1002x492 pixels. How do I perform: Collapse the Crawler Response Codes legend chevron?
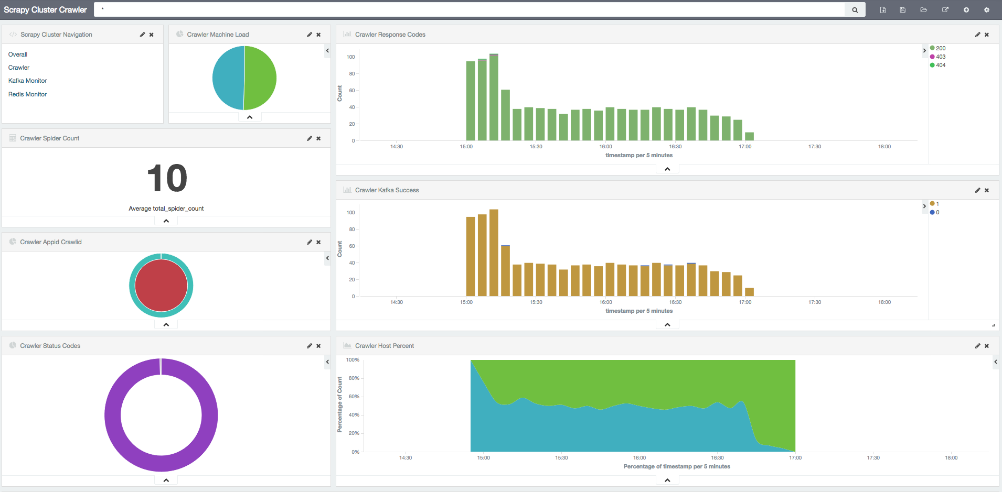924,51
